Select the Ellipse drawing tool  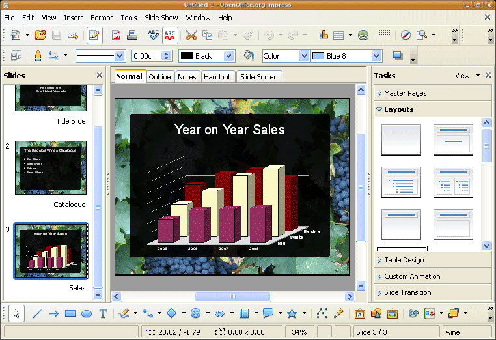click(87, 313)
